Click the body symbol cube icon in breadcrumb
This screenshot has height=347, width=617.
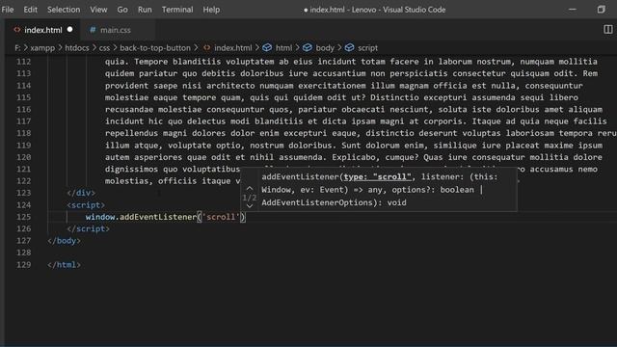click(x=308, y=47)
